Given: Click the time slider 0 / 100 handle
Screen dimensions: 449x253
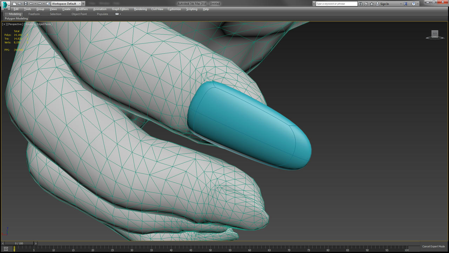Looking at the screenshot, I should coord(19,243).
